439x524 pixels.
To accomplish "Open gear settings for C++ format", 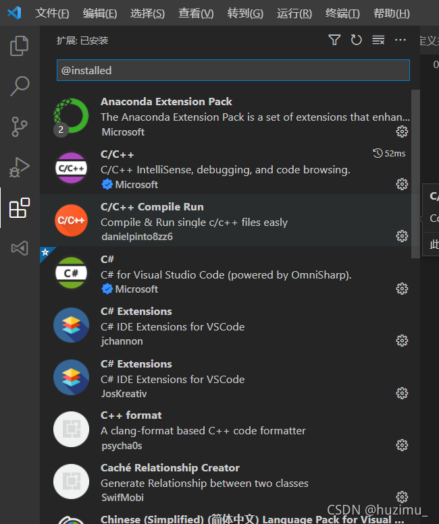I will coord(402,445).
